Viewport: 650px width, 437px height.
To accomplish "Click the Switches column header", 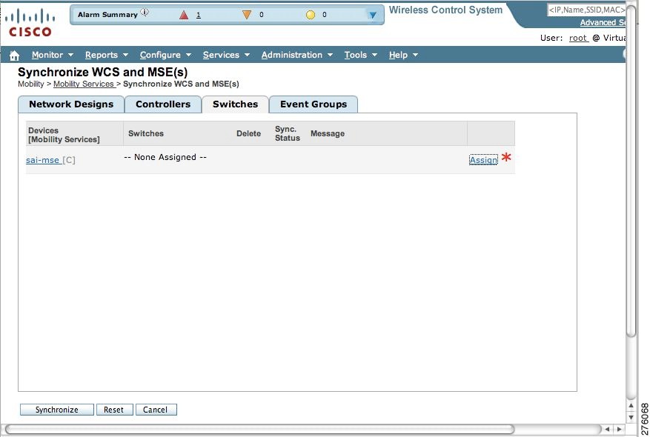I will [x=146, y=133].
